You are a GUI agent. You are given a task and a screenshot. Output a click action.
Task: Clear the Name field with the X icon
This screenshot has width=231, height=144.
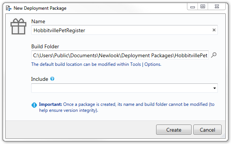[x=214, y=30]
